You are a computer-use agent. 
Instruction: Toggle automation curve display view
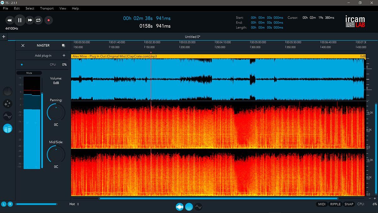[x=198, y=207]
